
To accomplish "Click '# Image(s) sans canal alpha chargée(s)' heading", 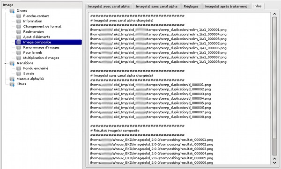I will (121, 76).
